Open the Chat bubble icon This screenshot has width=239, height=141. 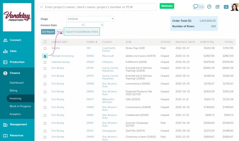click(196, 7)
